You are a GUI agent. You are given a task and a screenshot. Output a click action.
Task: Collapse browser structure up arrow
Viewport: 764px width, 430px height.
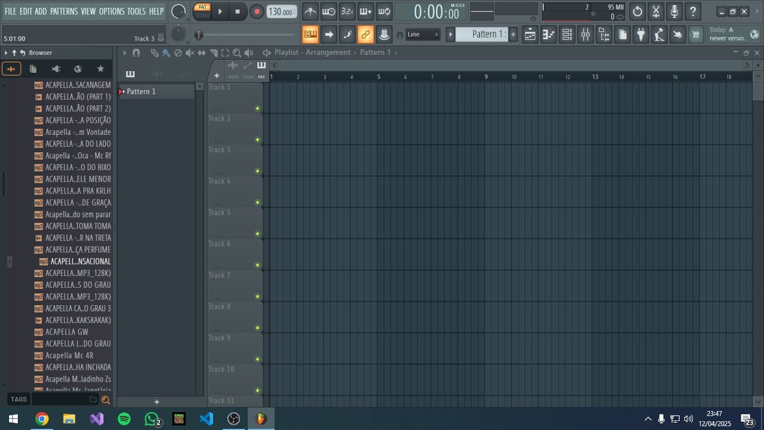click(x=14, y=53)
